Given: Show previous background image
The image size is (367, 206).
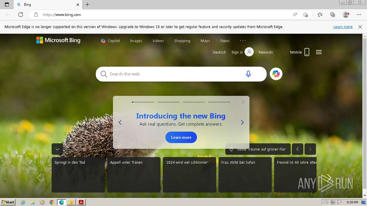Looking at the screenshot, I should tap(298, 149).
